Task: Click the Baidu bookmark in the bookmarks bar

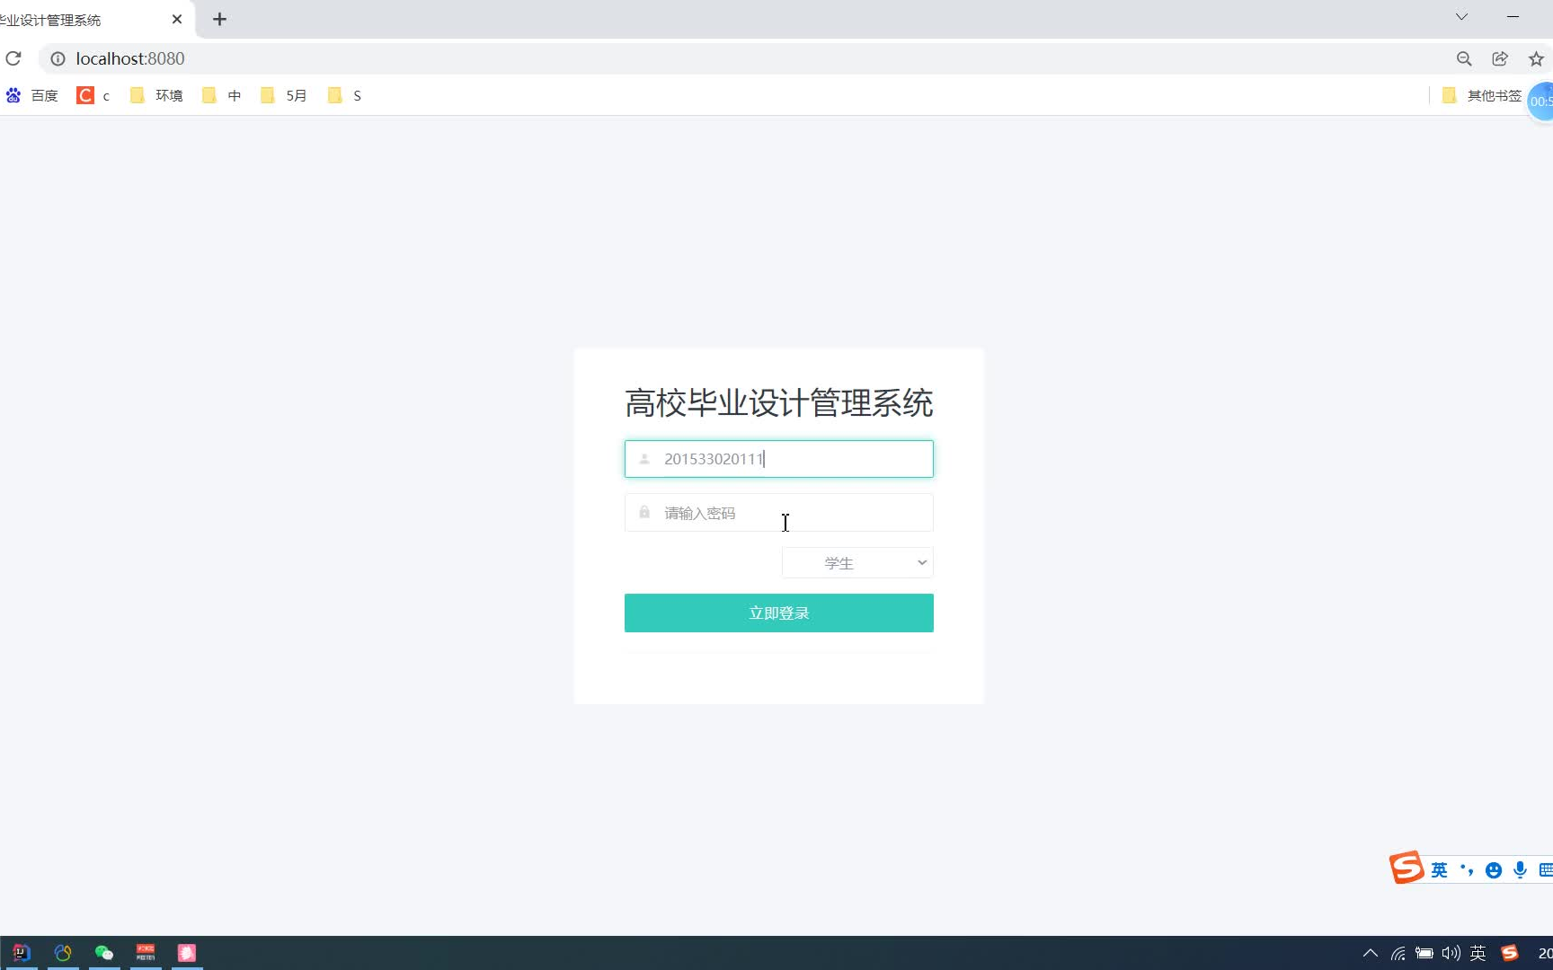Action: pos(32,95)
